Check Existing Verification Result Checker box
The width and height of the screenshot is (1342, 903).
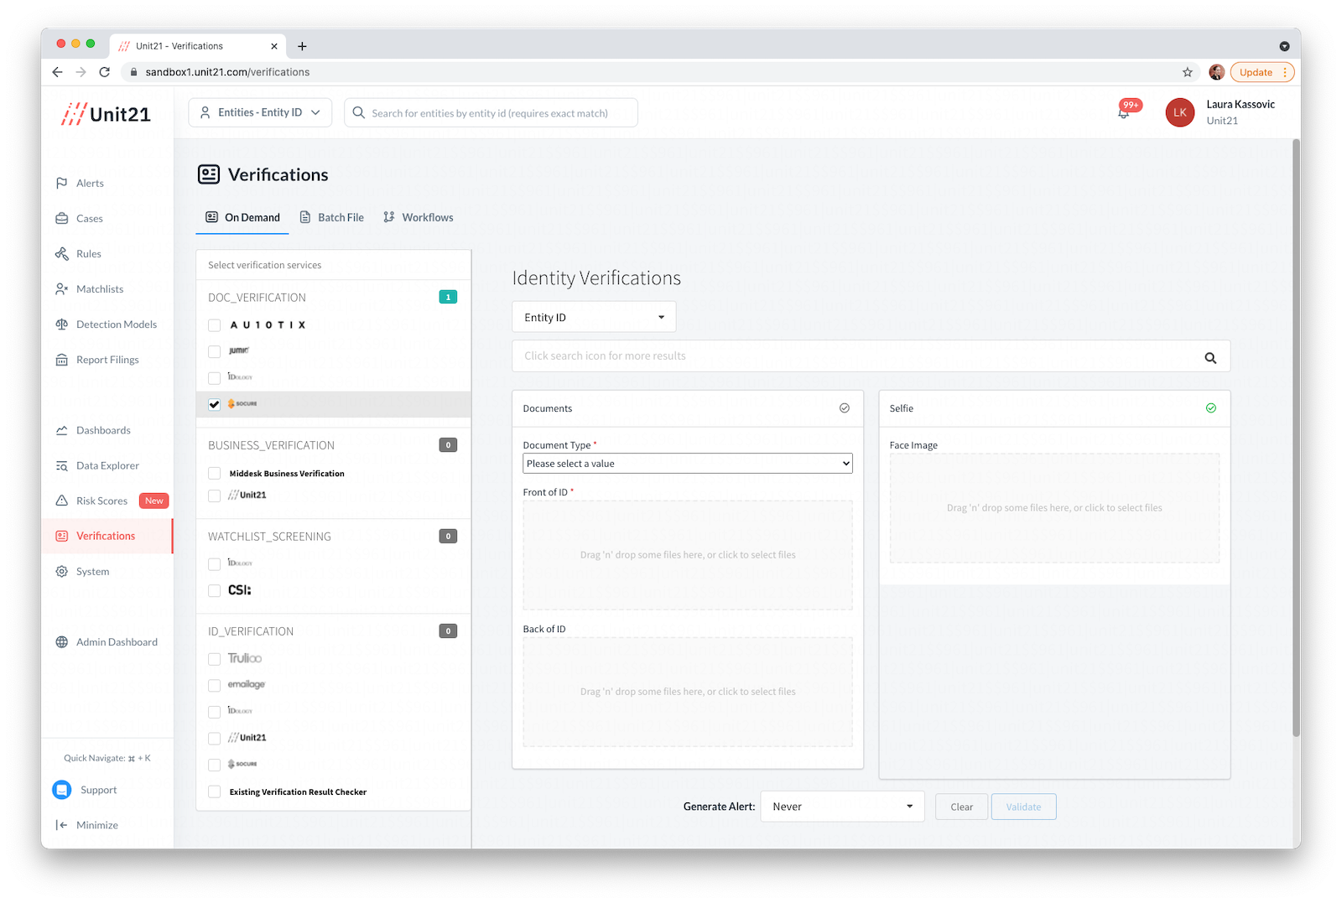[215, 792]
